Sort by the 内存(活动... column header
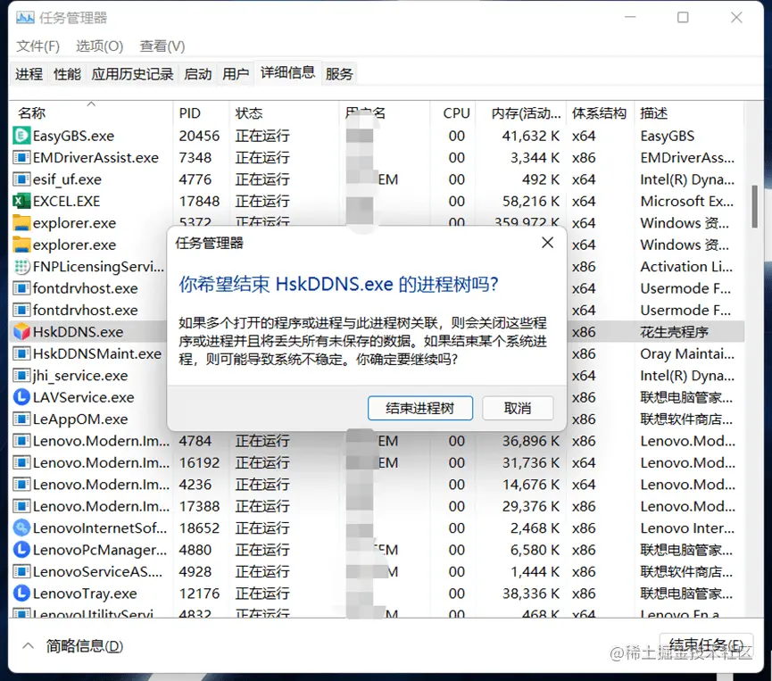 point(521,113)
